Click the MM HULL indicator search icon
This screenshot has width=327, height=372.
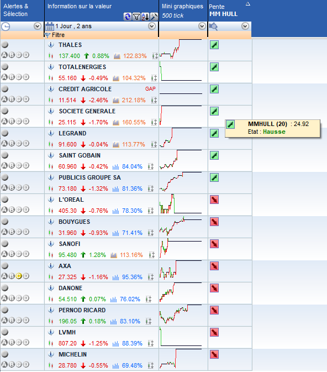click(x=213, y=27)
